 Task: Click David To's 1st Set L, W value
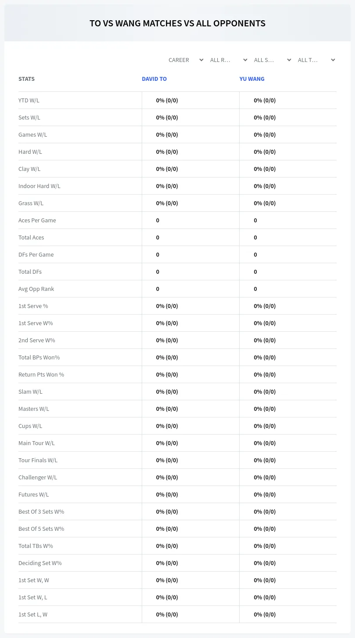(x=167, y=614)
